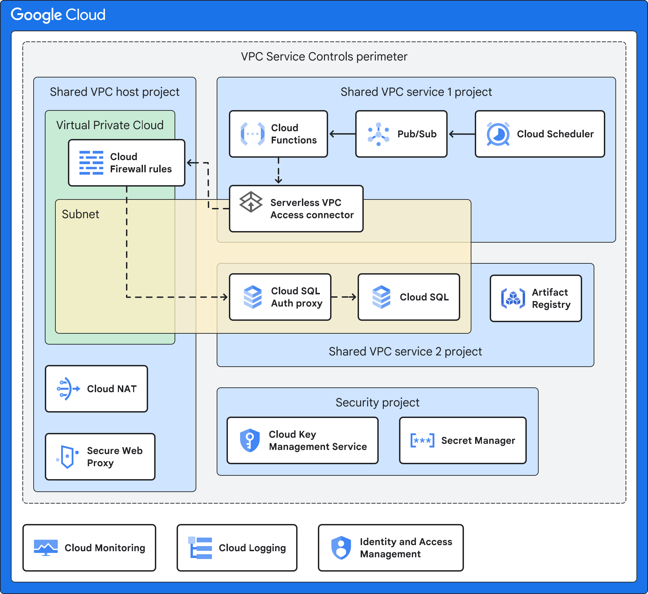
Task: Select the Cloud Scheduler icon
Action: tap(498, 134)
